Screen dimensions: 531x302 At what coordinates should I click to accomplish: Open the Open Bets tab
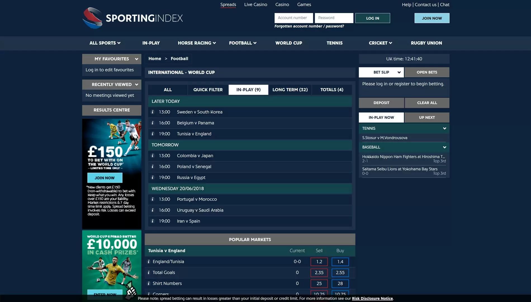pos(427,72)
